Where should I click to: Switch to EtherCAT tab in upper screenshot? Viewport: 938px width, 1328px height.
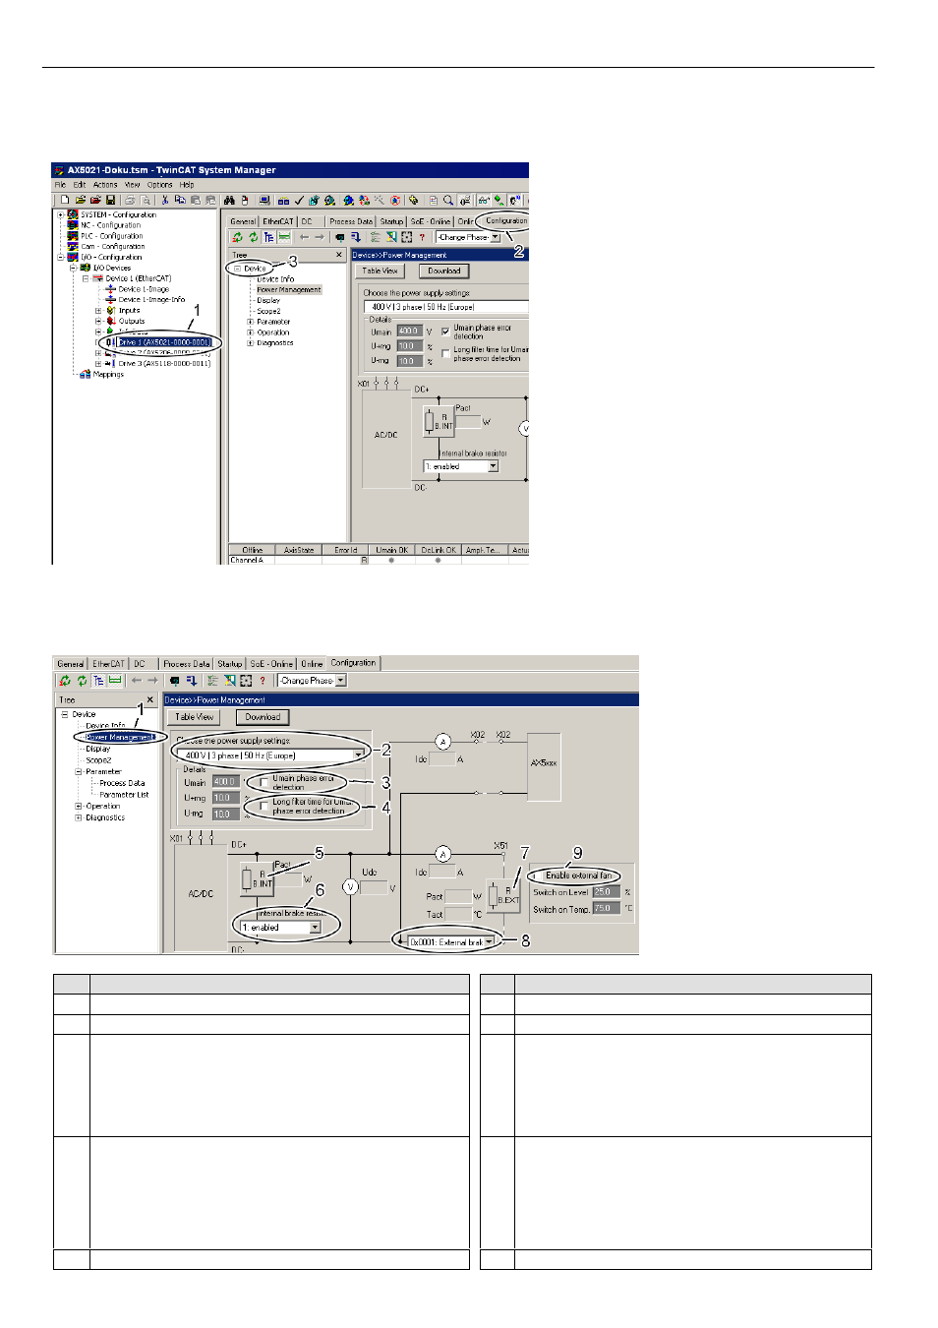[278, 221]
